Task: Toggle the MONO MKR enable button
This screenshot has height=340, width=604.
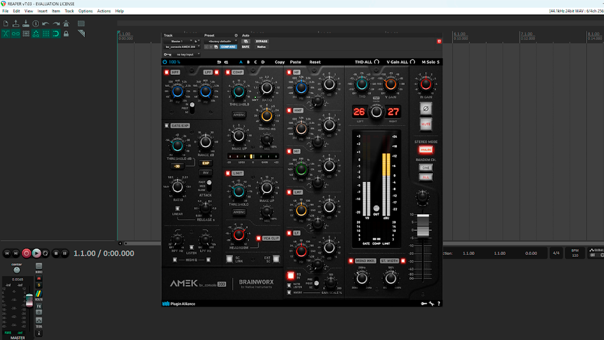Action: click(x=350, y=261)
